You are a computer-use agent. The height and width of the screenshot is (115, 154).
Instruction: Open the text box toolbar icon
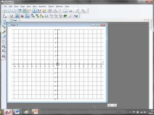[x=50, y=11]
